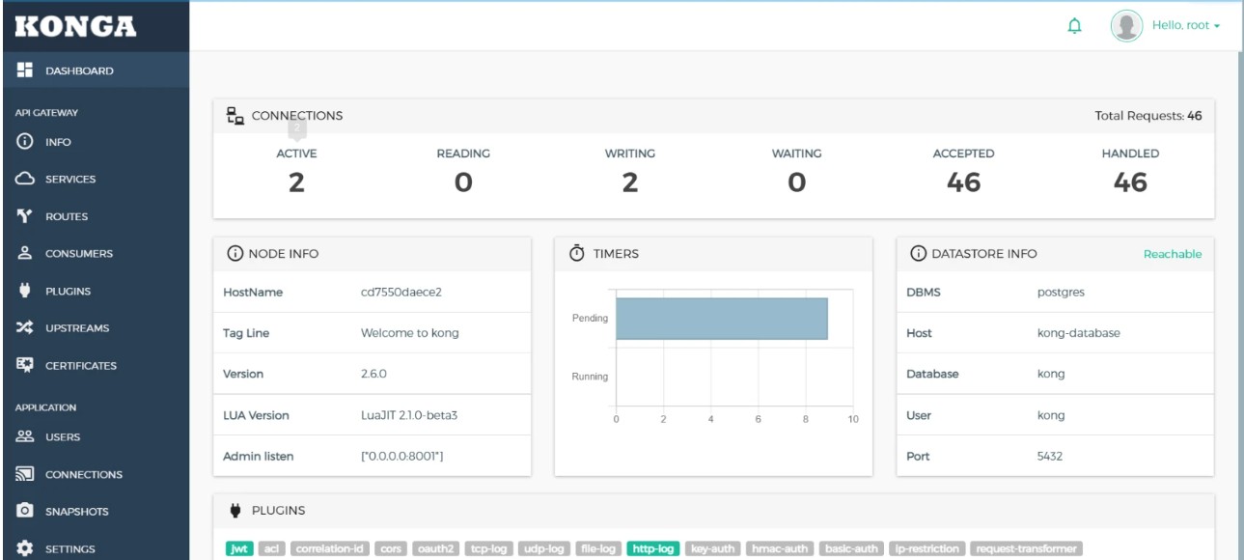Open the Hello, root user dropdown

tap(1186, 25)
